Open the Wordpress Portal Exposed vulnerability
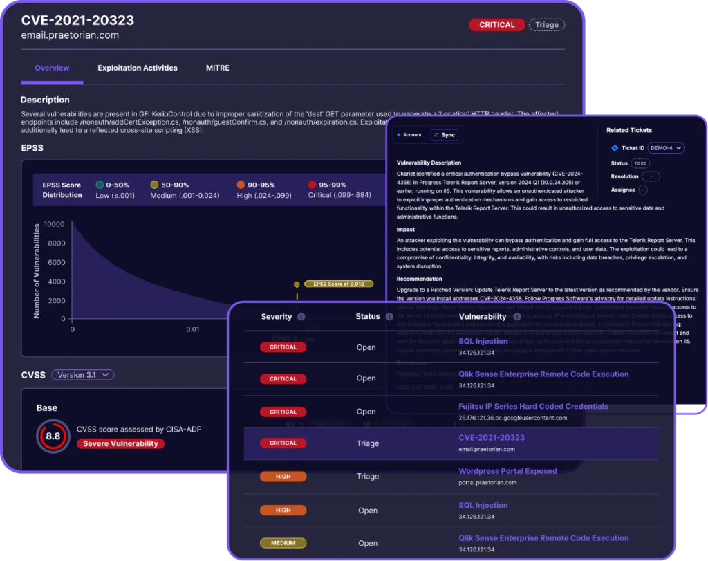 click(x=507, y=471)
